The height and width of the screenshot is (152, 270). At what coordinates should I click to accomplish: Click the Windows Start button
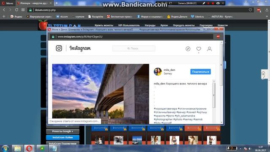tap(5, 149)
